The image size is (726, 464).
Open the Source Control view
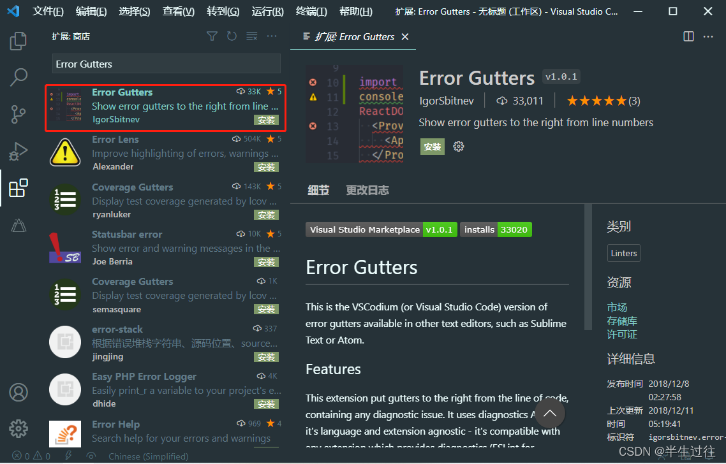point(18,114)
